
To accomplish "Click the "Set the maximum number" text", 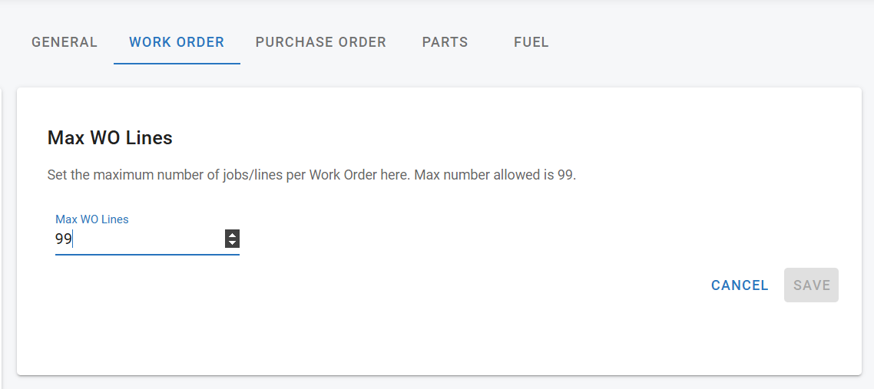I will (123, 175).
